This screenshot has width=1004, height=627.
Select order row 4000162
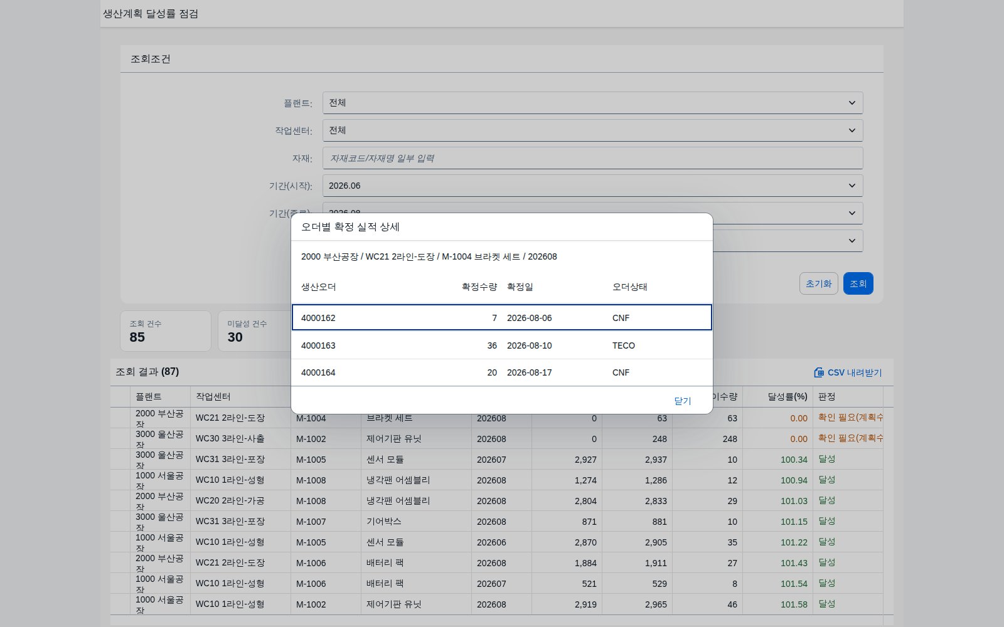tap(502, 317)
